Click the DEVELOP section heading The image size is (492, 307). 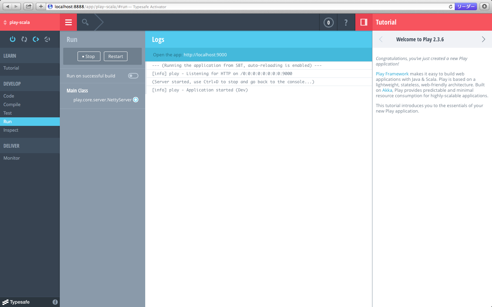(x=12, y=84)
